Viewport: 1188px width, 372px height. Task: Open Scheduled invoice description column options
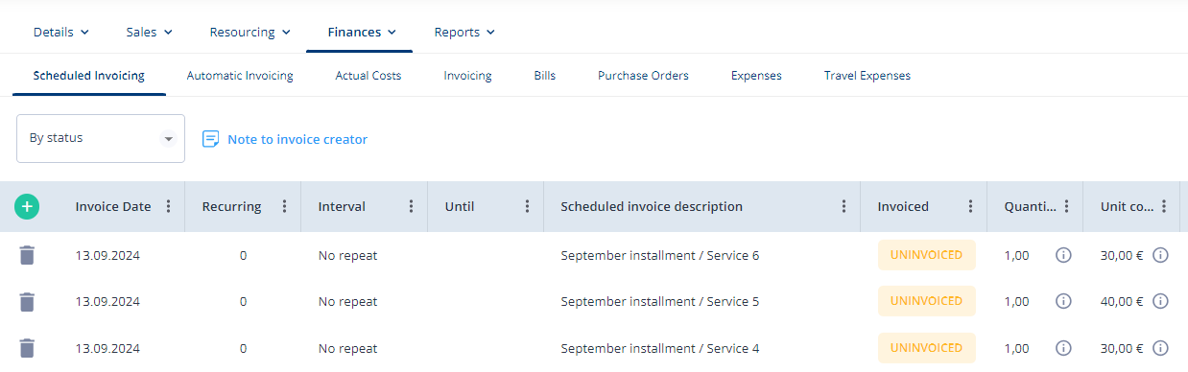pyautogui.click(x=843, y=206)
